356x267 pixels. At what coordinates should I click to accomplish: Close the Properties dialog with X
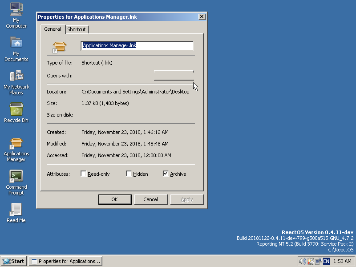tap(202, 17)
